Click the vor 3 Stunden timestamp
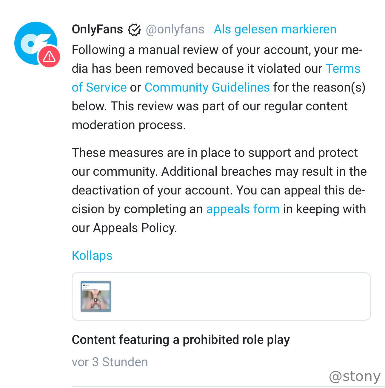The height and width of the screenshot is (388, 385). [x=110, y=362]
